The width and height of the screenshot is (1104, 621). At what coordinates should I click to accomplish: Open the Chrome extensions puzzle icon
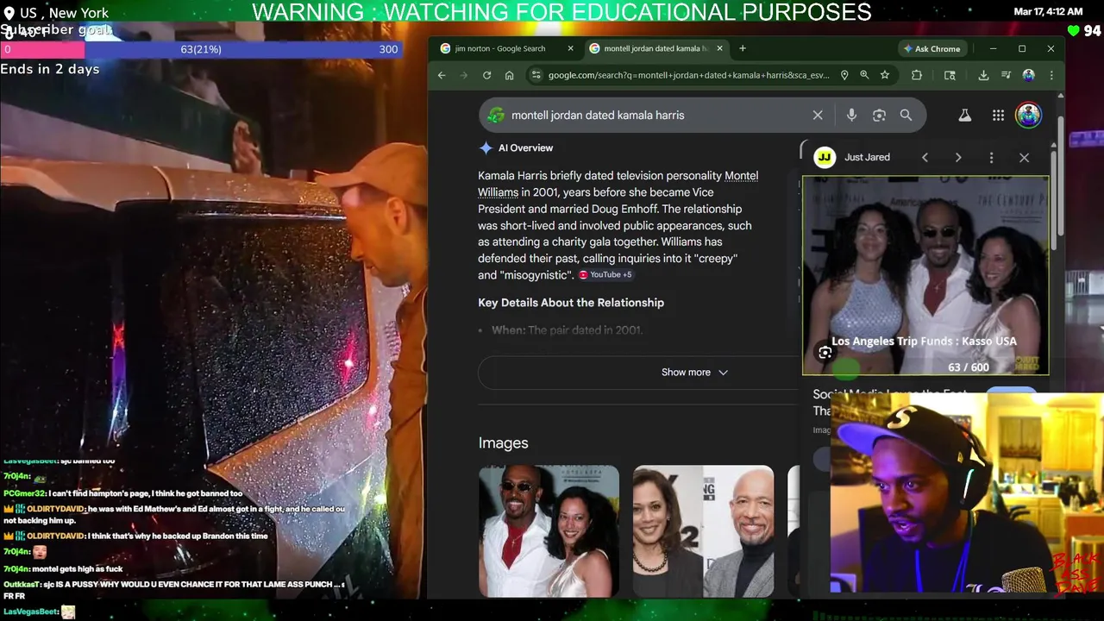[917, 75]
